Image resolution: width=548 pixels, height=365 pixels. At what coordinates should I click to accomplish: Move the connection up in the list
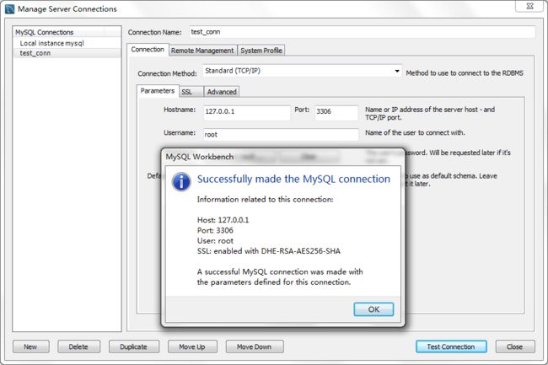[192, 346]
